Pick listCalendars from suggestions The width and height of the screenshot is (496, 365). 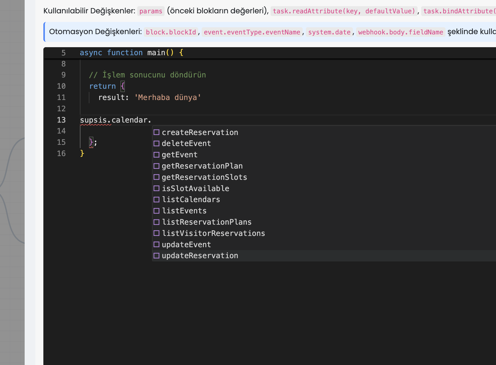pyautogui.click(x=324, y=200)
